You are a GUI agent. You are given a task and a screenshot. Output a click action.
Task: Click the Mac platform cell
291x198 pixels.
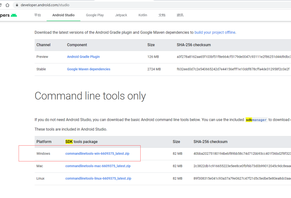(40, 166)
